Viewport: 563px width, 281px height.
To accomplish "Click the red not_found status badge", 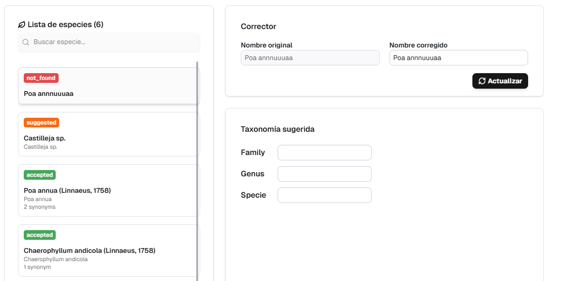I will tap(41, 78).
